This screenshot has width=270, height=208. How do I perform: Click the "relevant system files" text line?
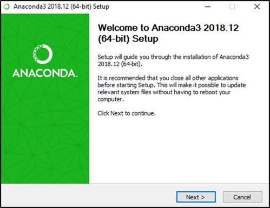(x=164, y=92)
